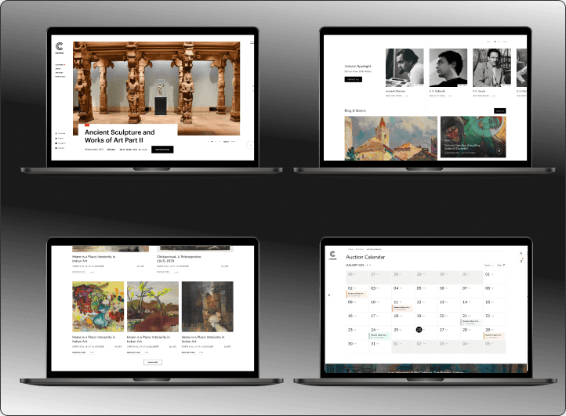Click the black button beside 'Blog & Stories'
Screen dimensions: 566x416
[x=500, y=110]
